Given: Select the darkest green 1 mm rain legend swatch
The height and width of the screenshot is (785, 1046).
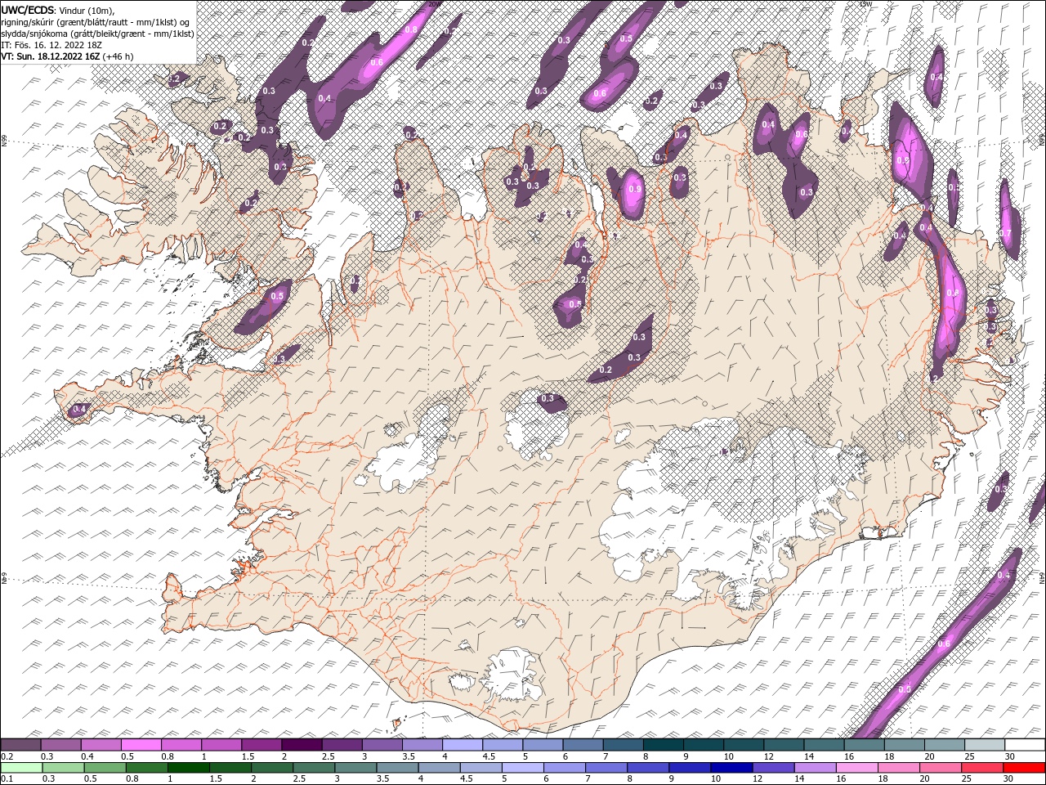Looking at the screenshot, I should [188, 768].
